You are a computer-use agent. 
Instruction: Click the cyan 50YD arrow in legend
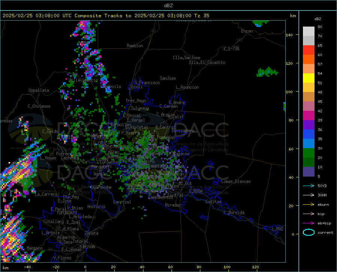click(x=309, y=186)
